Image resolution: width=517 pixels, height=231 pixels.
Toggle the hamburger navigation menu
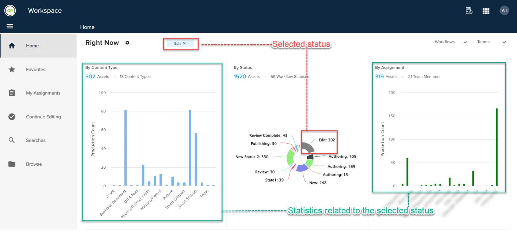pos(10,26)
